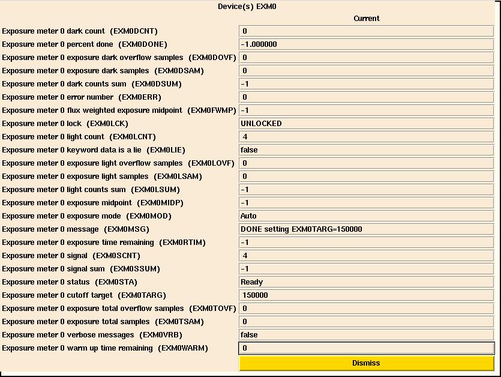Click the flux weighted exposure midpoint field

(x=366, y=110)
